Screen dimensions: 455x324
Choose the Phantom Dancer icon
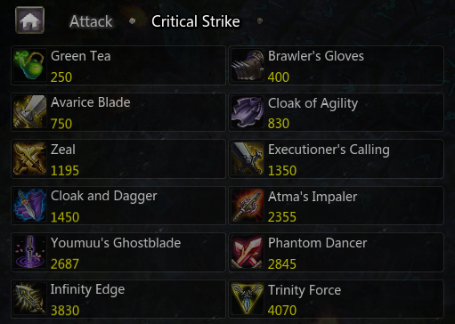(x=248, y=252)
